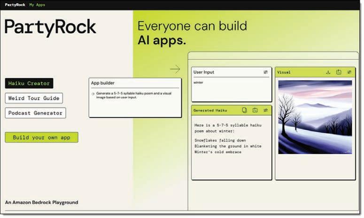
Task: Click the Build your own app button
Action: [x=41, y=138]
